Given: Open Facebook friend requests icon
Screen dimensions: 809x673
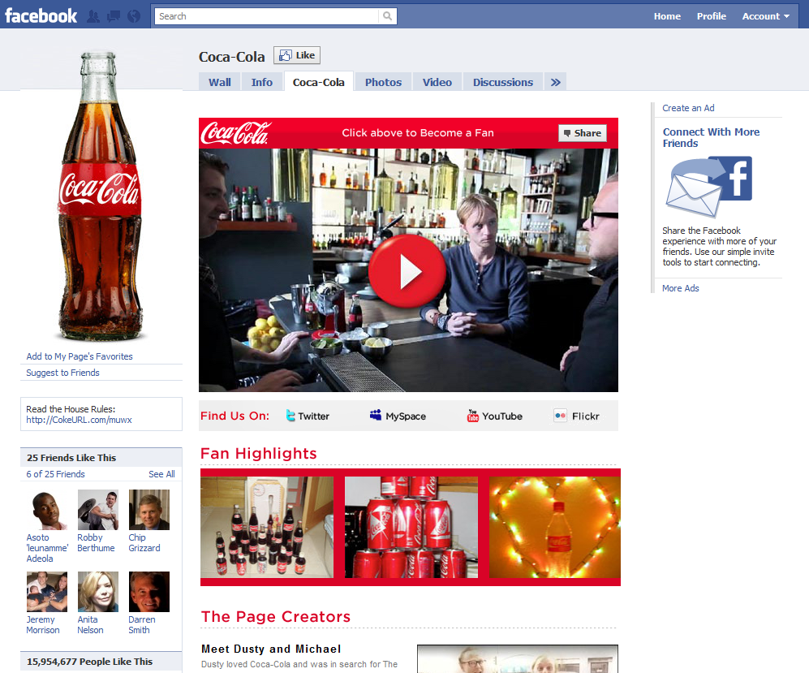Looking at the screenshot, I should click(x=93, y=16).
